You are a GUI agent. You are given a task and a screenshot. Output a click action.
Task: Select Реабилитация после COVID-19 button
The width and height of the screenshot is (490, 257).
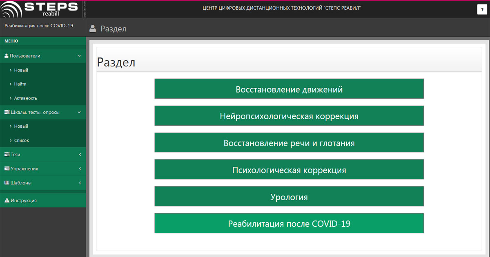[x=289, y=224]
